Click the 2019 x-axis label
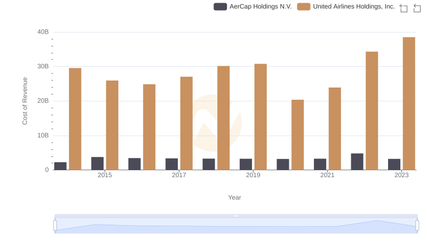This screenshot has height=246, width=427. (x=253, y=175)
